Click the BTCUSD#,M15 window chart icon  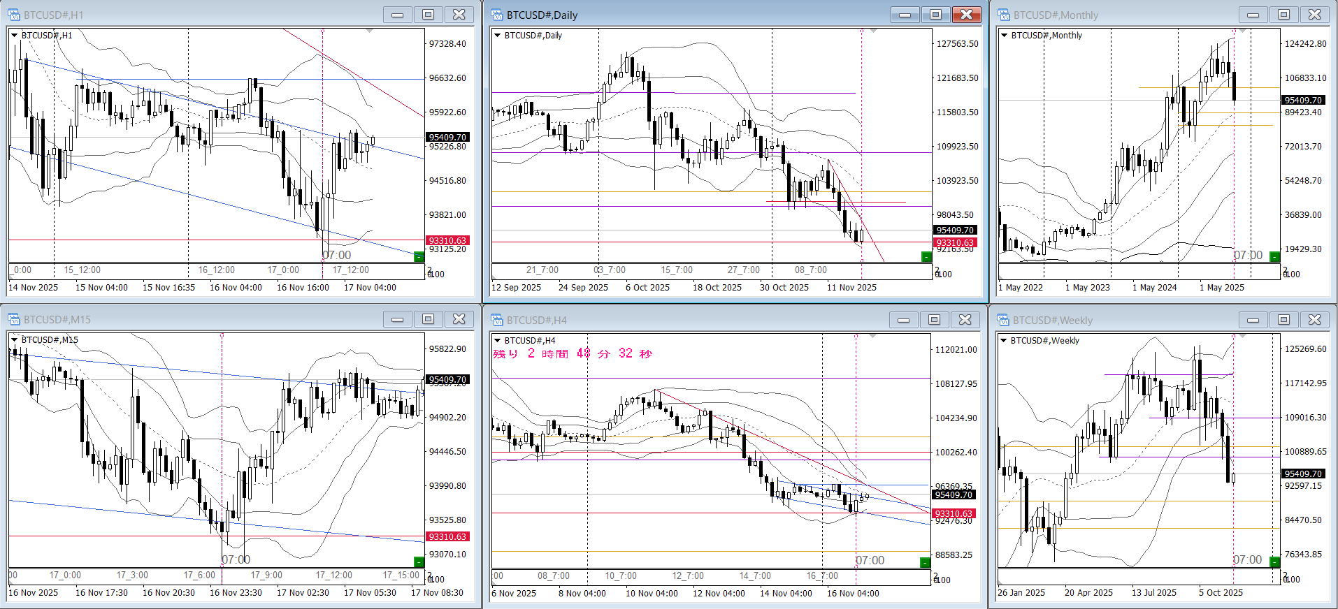coord(13,319)
